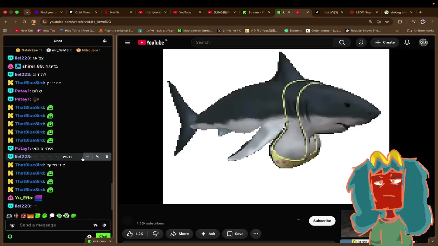Send message with the green Chat button

tap(103, 236)
